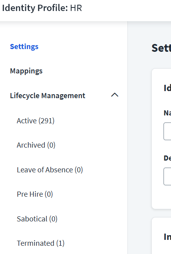Click the Description field label

coord(167,158)
